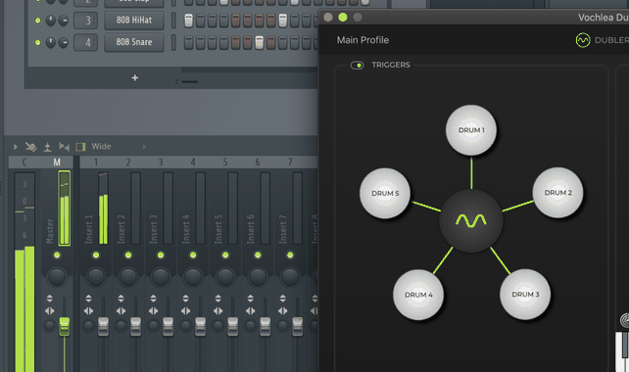The width and height of the screenshot is (629, 372).
Task: Click the Insert 1 volume fader
Action: [x=104, y=326]
